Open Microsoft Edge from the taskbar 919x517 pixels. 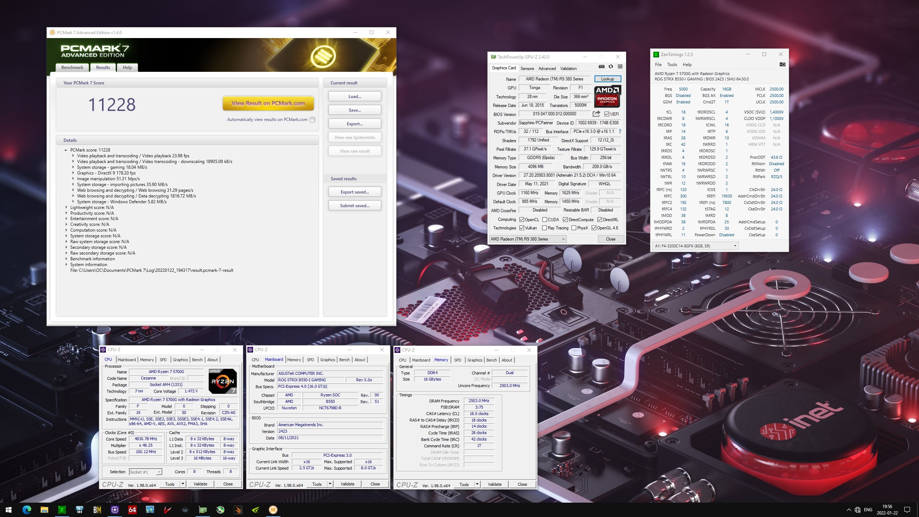click(x=27, y=510)
